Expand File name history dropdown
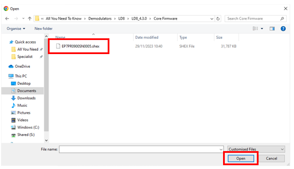Image resolution: width=294 pixels, height=169 pixels. point(221,149)
